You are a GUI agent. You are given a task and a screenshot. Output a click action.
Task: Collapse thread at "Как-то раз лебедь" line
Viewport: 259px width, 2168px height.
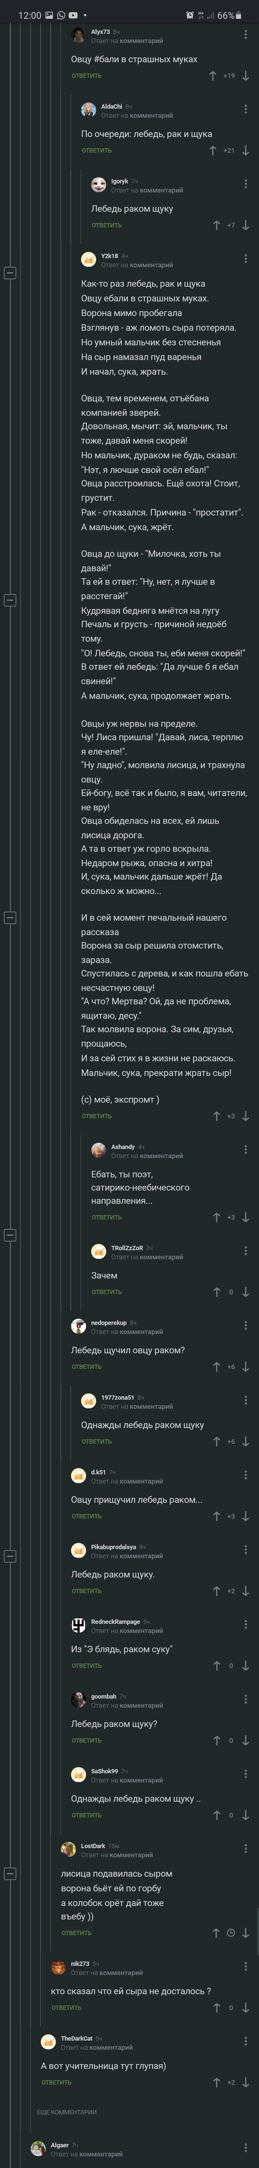click(10, 273)
